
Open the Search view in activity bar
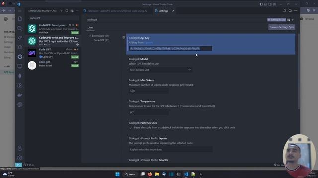20,28
